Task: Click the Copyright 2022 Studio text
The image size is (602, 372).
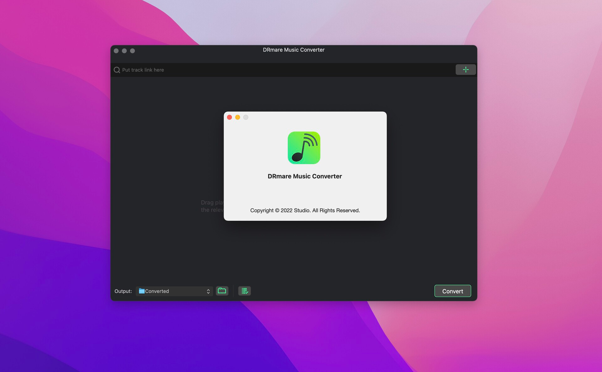Action: pyautogui.click(x=305, y=210)
